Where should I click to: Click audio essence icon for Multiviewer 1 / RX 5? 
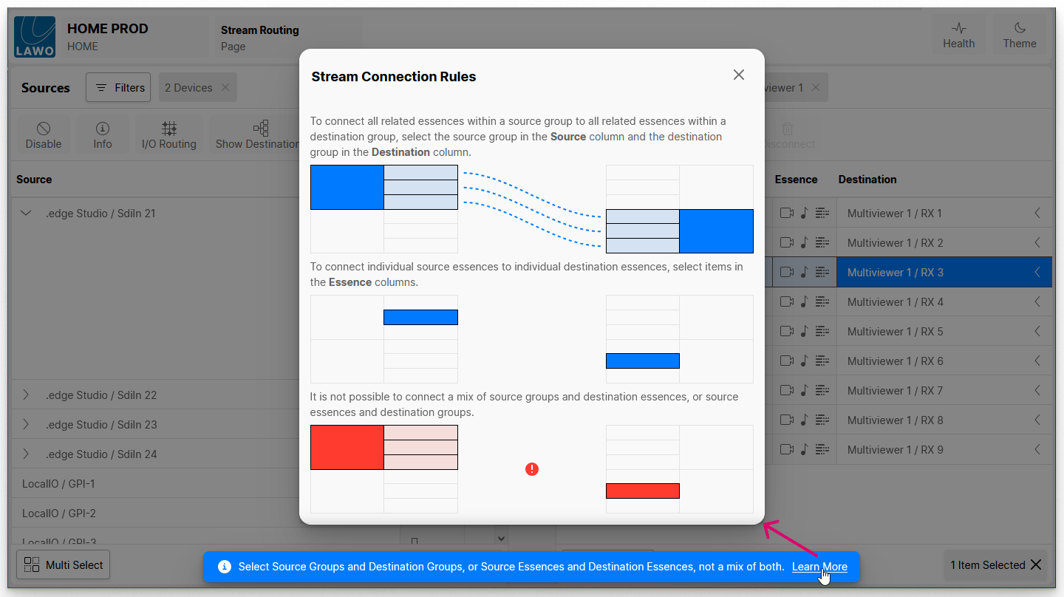[805, 332]
